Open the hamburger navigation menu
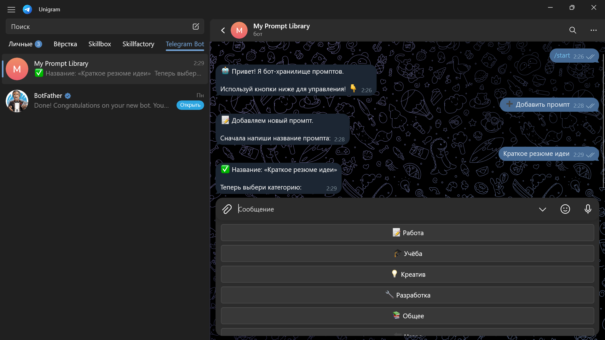Screen dimensions: 605x340 pos(11,9)
